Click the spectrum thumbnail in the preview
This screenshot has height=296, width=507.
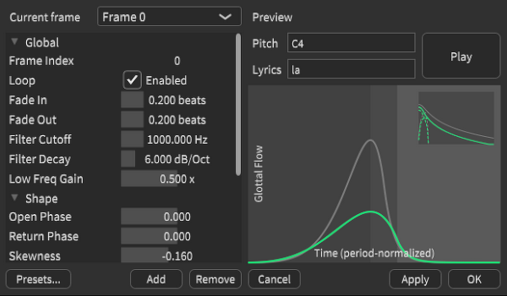pyautogui.click(x=456, y=118)
